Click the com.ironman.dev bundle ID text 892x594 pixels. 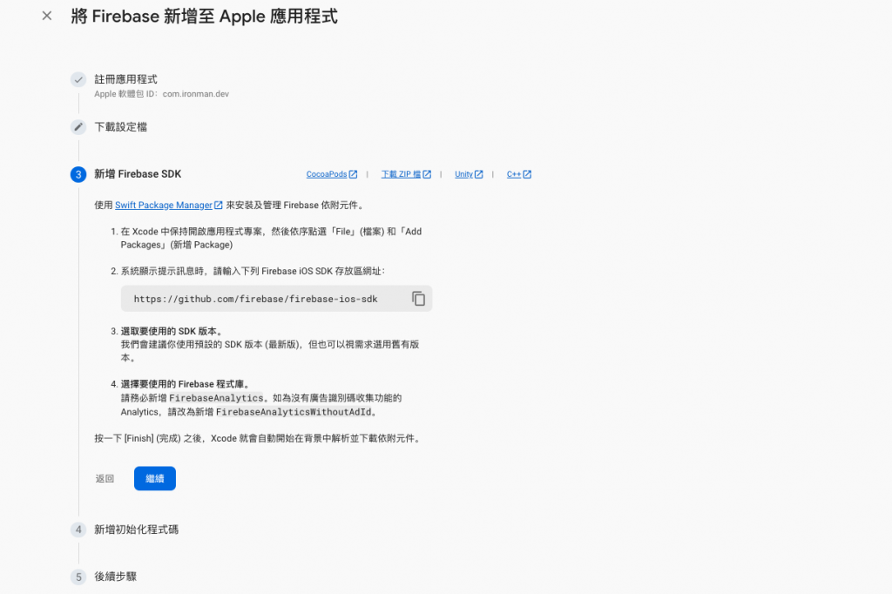pyautogui.click(x=196, y=94)
